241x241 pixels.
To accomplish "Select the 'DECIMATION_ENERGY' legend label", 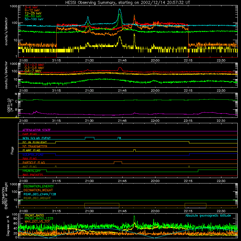I will tap(39, 186).
